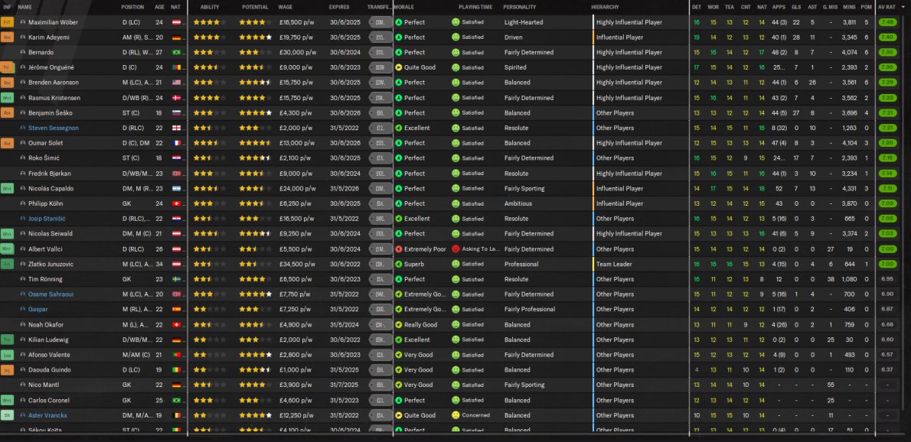The height and width of the screenshot is (442, 911).
Task: Click the Austrian flag beside Maximilian Wöber
Action: [176, 22]
